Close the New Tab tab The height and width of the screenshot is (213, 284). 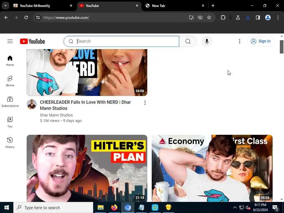click(x=203, y=6)
